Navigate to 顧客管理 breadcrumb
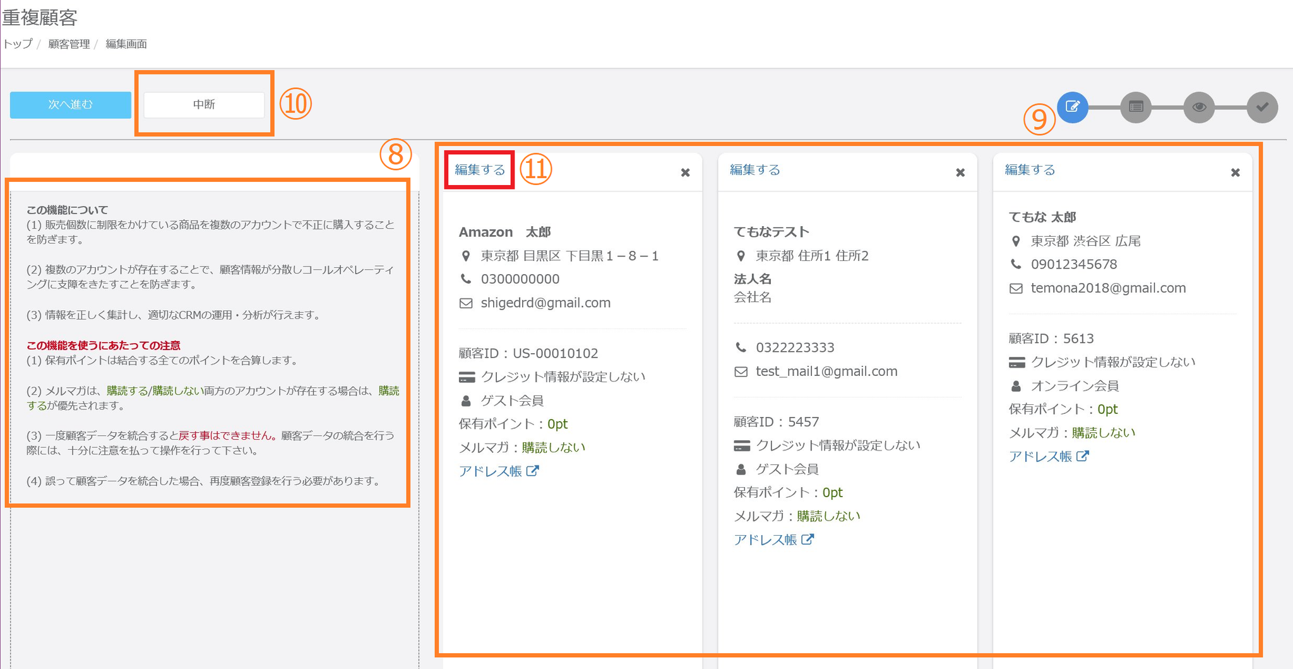 point(69,44)
